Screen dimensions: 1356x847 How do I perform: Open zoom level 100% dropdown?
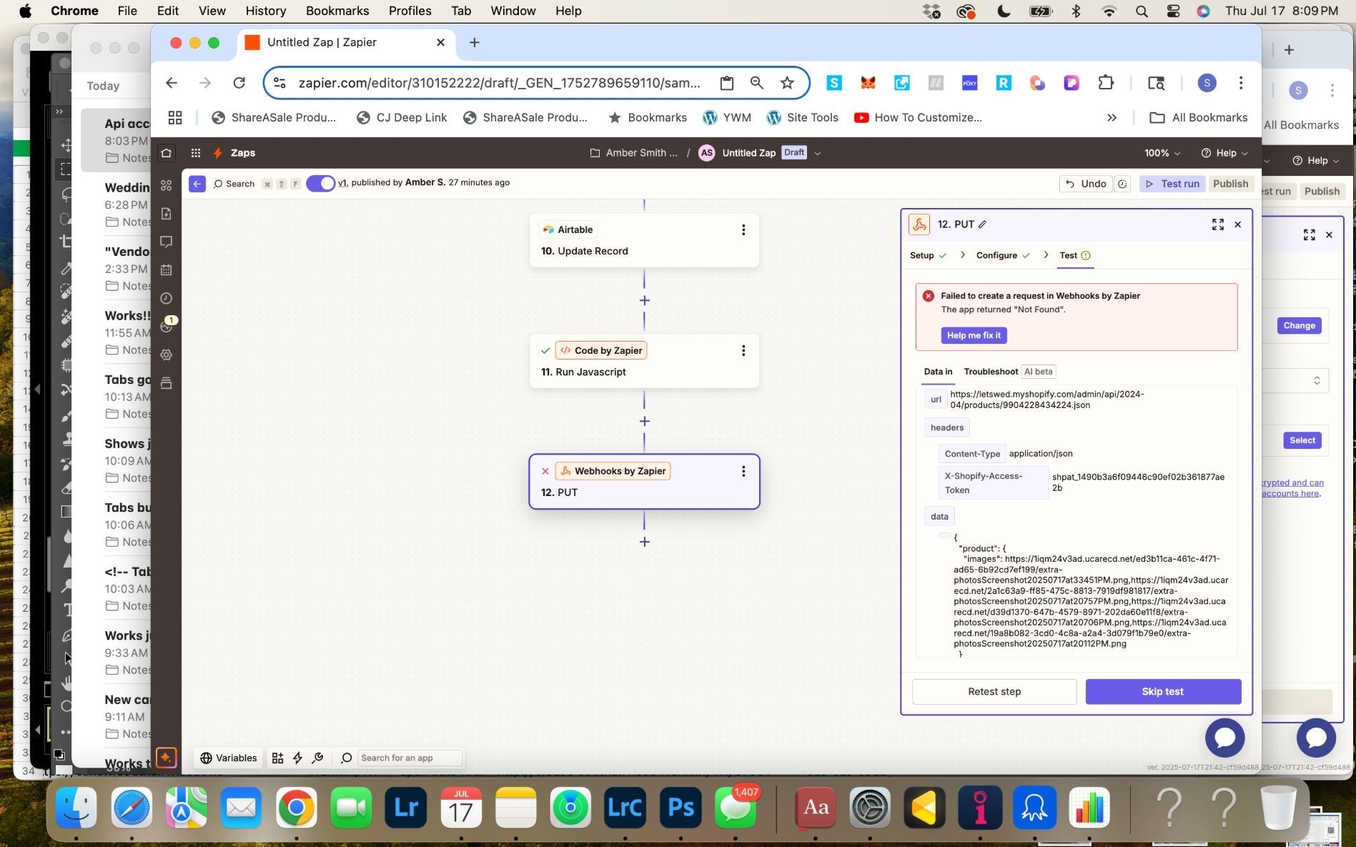pos(1162,153)
